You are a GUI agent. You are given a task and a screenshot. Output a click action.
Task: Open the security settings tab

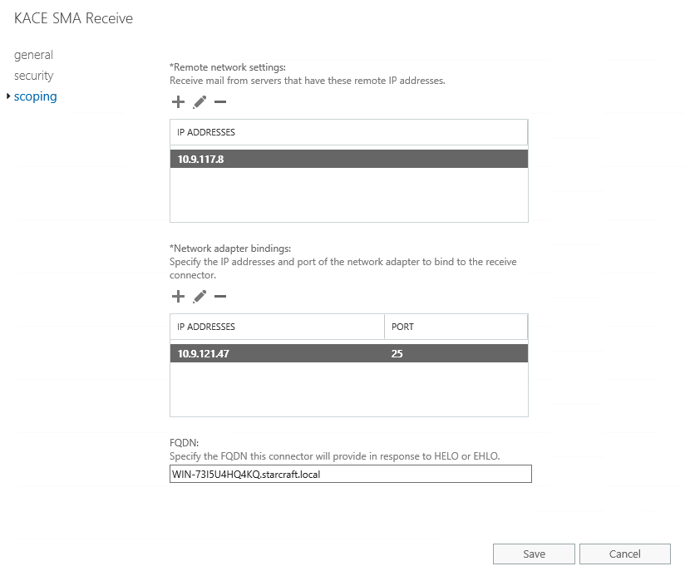(x=33, y=76)
